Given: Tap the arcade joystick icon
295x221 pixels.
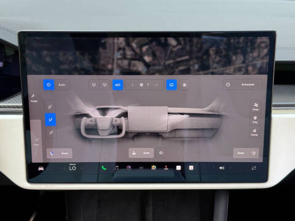Looking at the screenshot, I should pos(166,168).
